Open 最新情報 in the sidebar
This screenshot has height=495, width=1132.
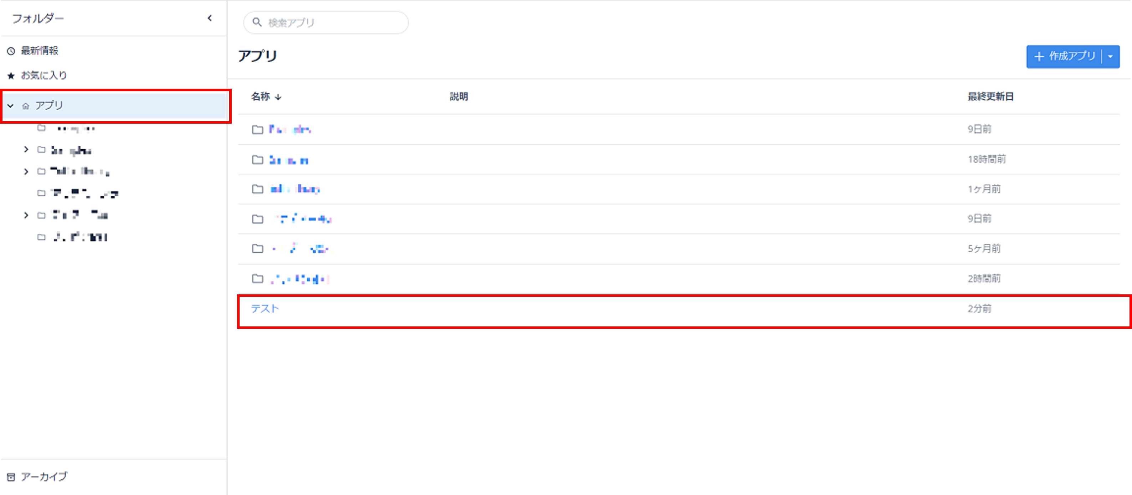tap(40, 51)
